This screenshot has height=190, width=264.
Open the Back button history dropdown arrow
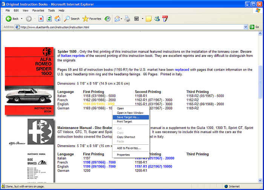(x=21, y=19)
